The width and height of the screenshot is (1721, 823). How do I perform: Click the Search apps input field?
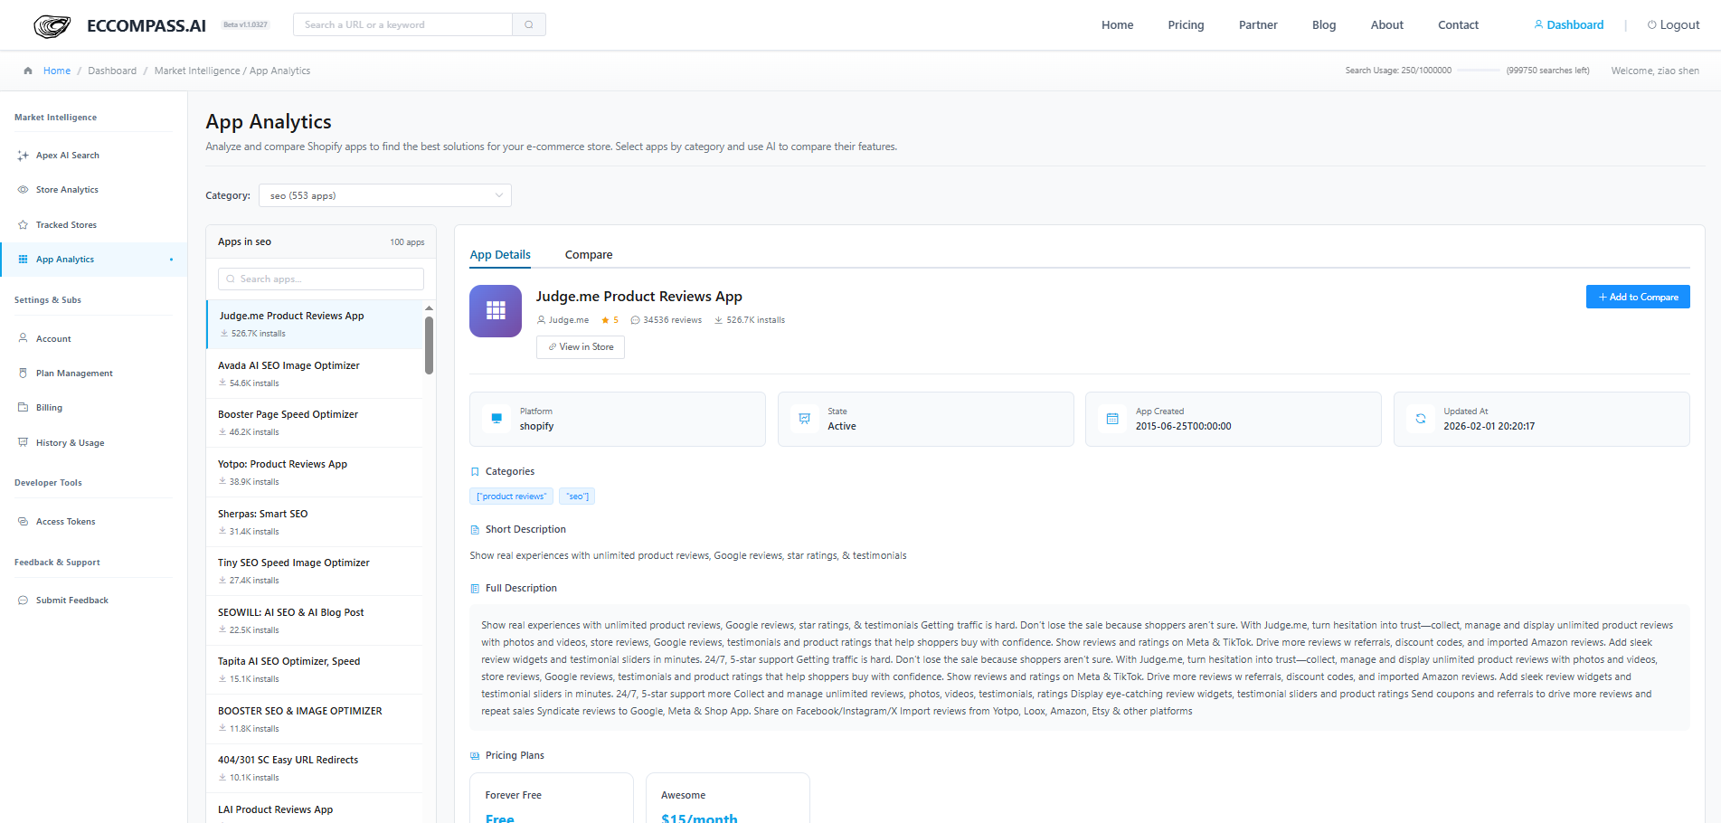(x=321, y=279)
